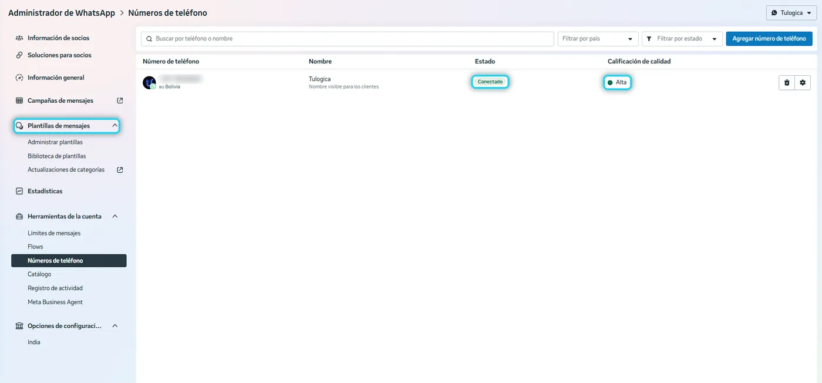Click the Información de socios people icon
The width and height of the screenshot is (822, 383).
coord(19,38)
